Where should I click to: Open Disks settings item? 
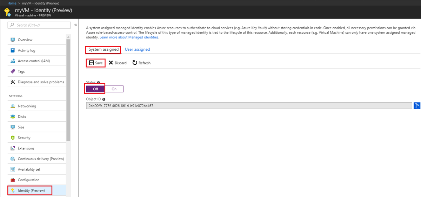[x=37, y=117]
